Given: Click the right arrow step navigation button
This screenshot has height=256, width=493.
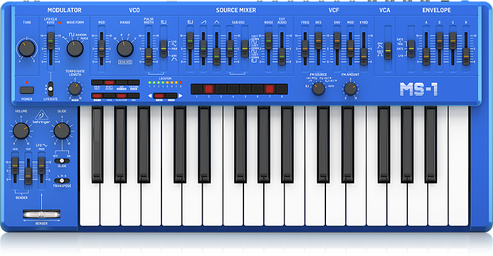Looking at the screenshot, I should [181, 96].
